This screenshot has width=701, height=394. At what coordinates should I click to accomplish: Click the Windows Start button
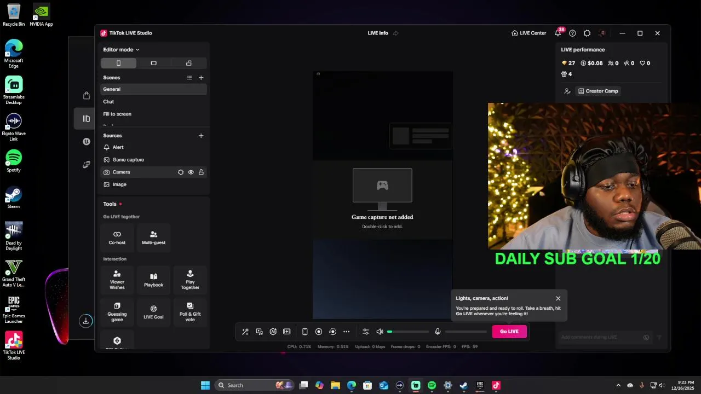coord(205,385)
